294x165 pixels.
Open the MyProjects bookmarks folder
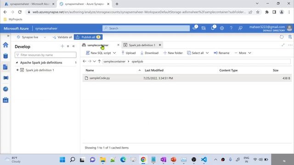click(13, 19)
